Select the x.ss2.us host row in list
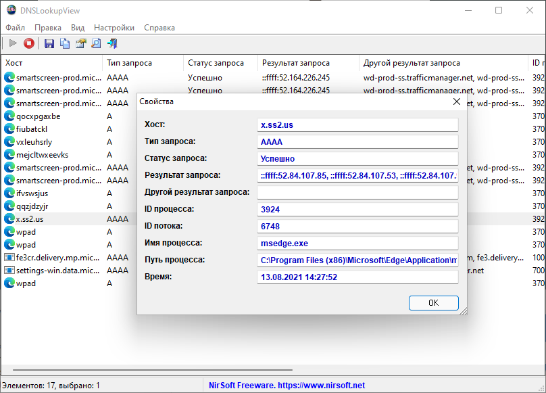 30,219
